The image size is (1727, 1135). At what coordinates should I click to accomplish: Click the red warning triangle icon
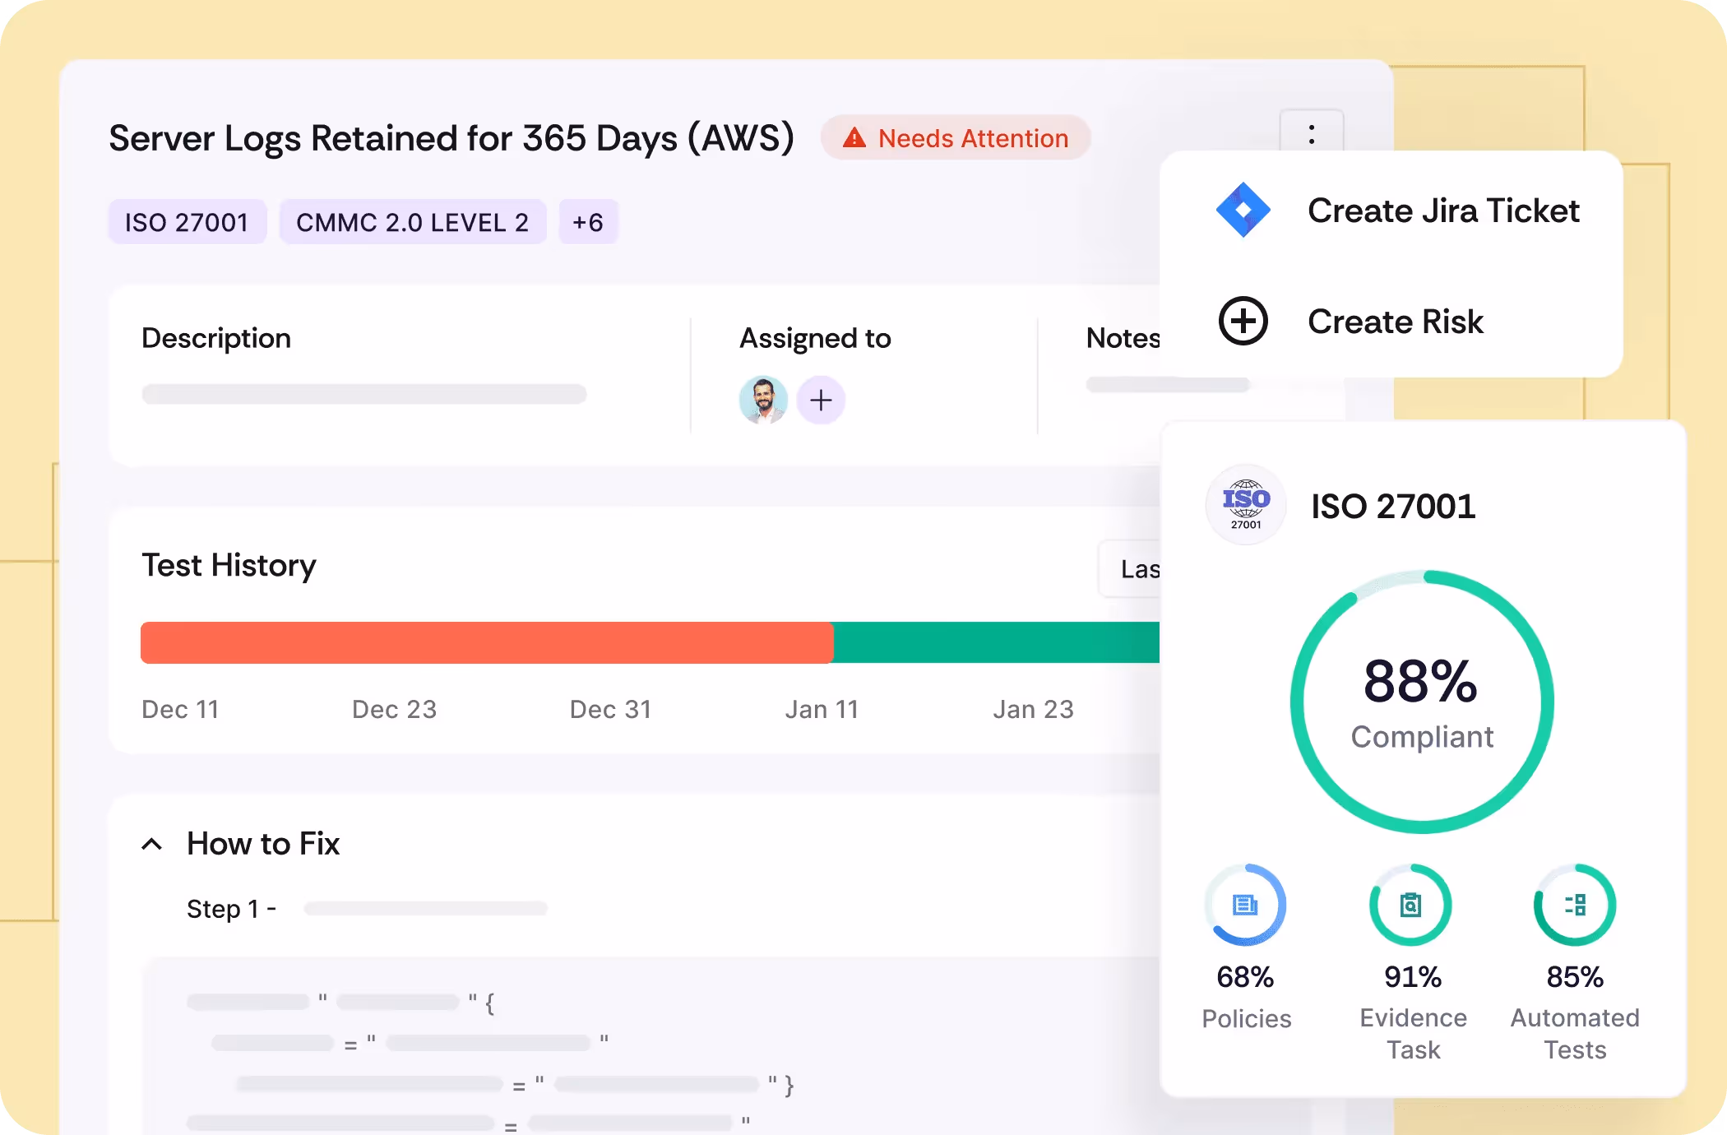pos(854,138)
